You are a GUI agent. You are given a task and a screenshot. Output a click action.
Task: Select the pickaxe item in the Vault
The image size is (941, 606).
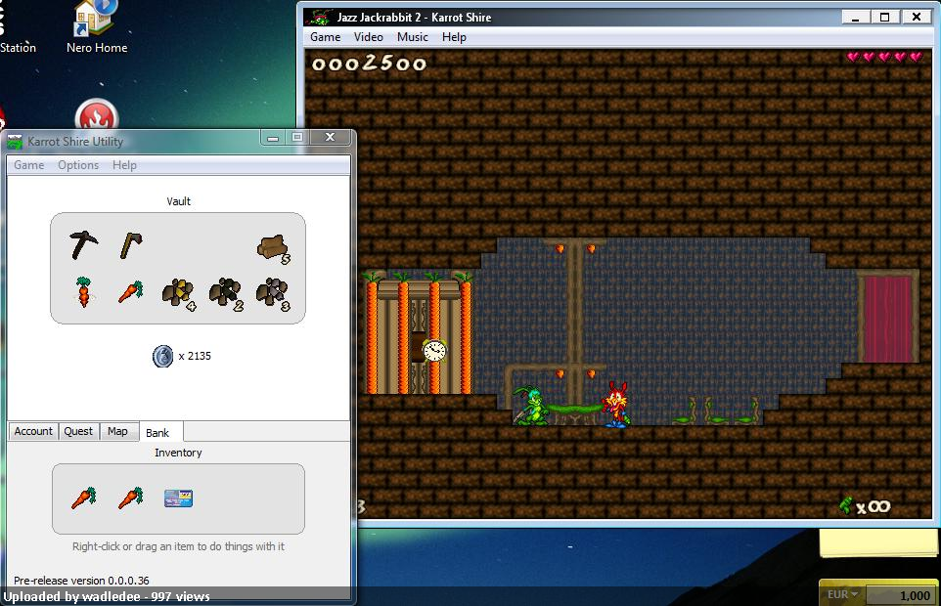coord(83,244)
